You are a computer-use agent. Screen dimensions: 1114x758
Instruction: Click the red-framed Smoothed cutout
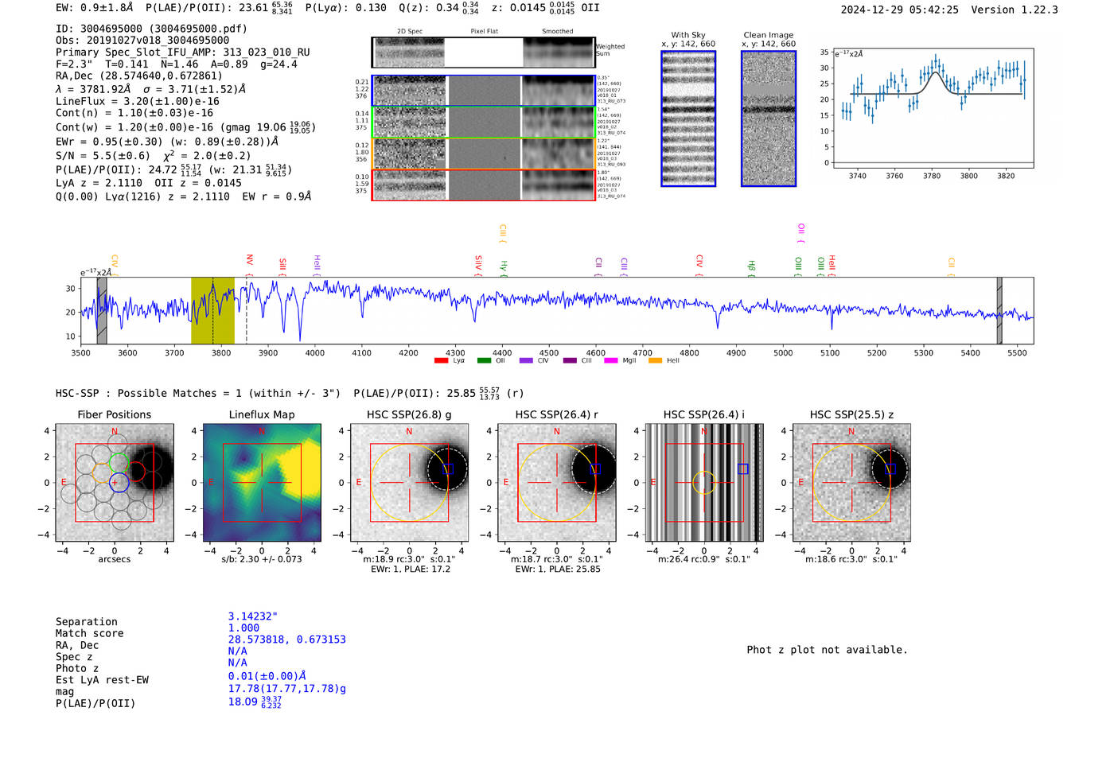[558, 185]
